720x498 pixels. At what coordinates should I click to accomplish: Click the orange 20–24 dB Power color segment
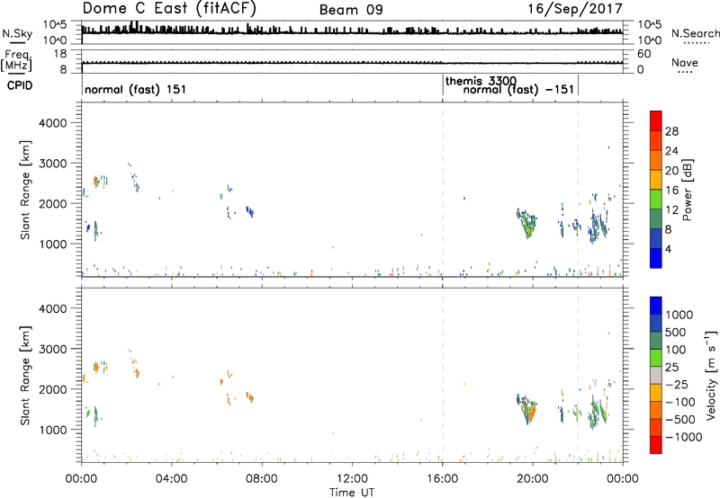coord(656,160)
